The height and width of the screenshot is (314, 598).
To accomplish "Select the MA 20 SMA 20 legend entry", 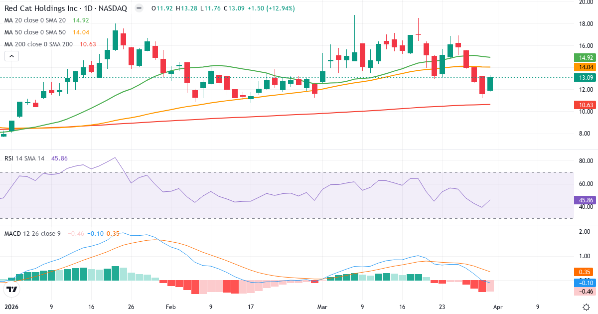I will point(35,20).
